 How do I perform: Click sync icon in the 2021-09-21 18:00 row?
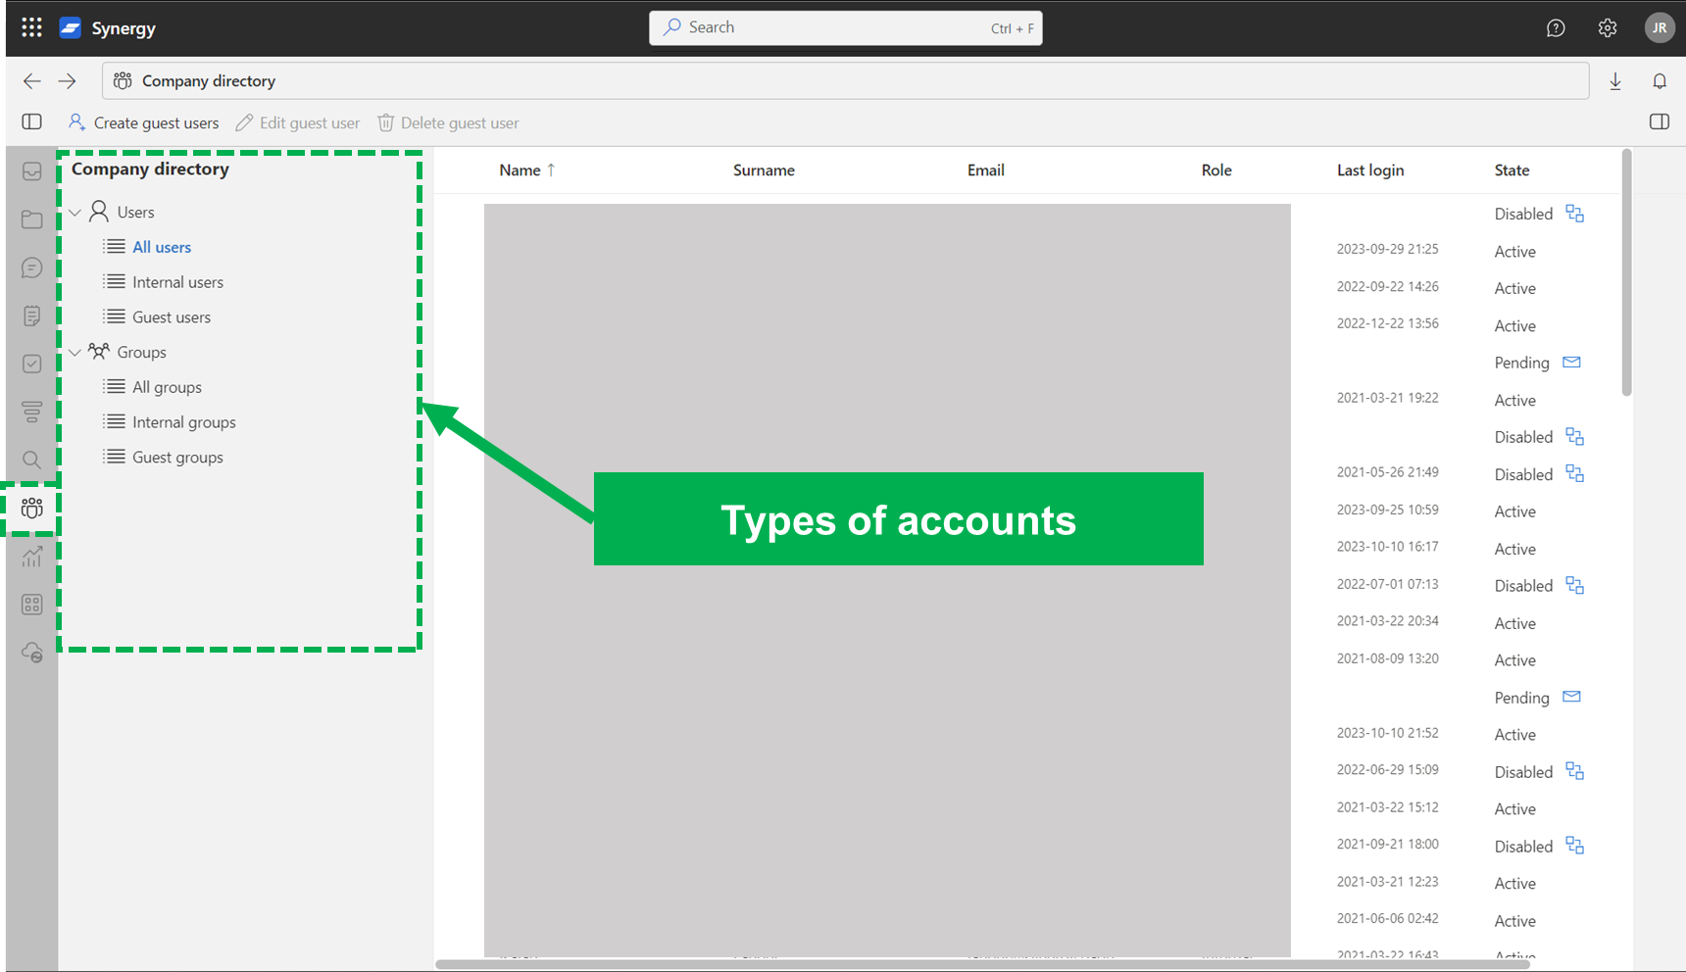click(1574, 846)
